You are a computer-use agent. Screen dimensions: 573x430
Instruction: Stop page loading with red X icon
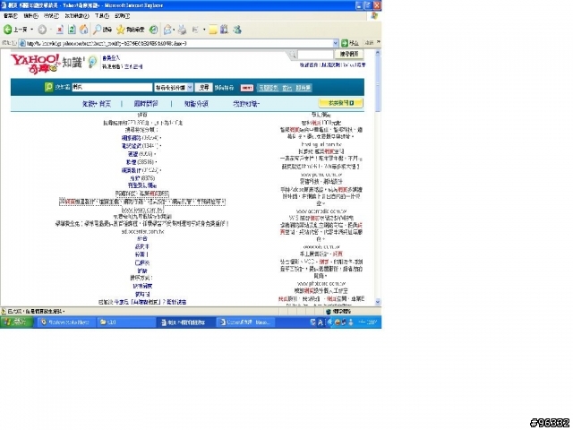tap(60, 30)
